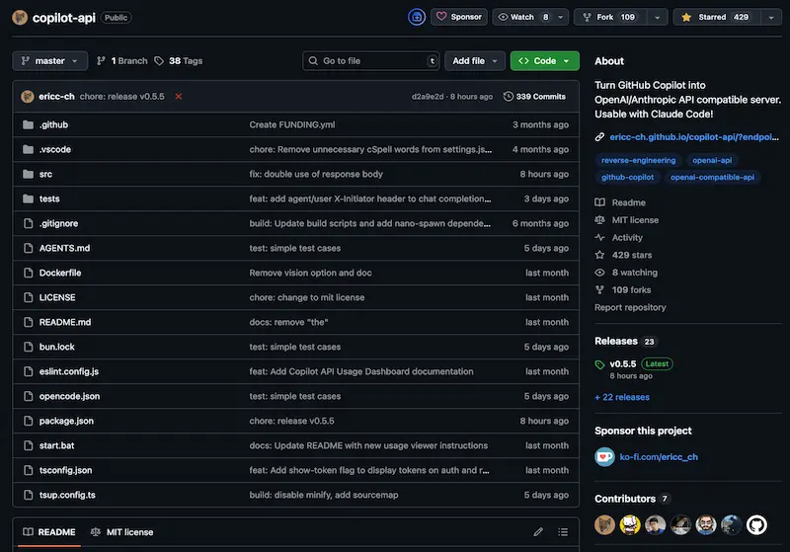Screen dimensions: 790x552
Task: Click the GitHub octocat contributor avatar
Action: point(756,524)
